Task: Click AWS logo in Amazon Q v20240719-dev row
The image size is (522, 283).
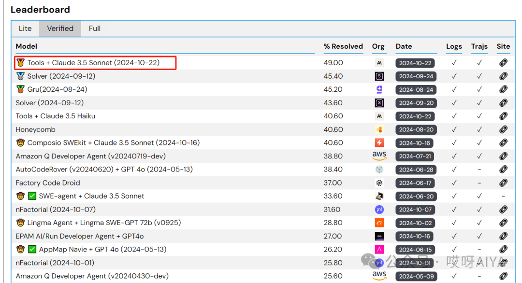Action: tap(379, 156)
